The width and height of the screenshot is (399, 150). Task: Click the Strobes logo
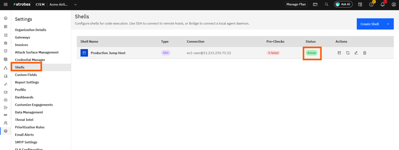(x=22, y=5)
